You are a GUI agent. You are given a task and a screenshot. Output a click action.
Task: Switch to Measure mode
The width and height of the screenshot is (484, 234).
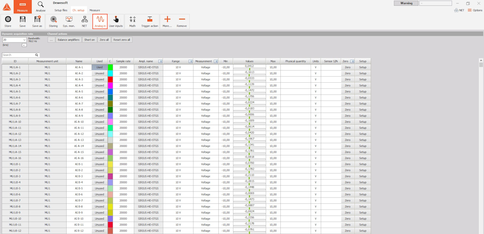click(x=23, y=7)
